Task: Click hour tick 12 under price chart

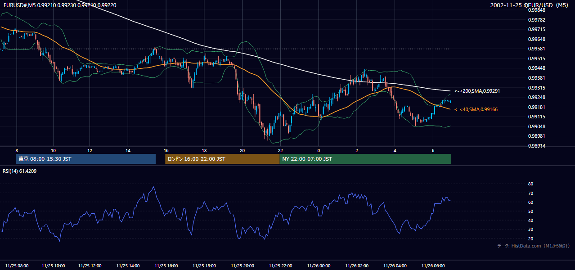Action: click(90, 150)
